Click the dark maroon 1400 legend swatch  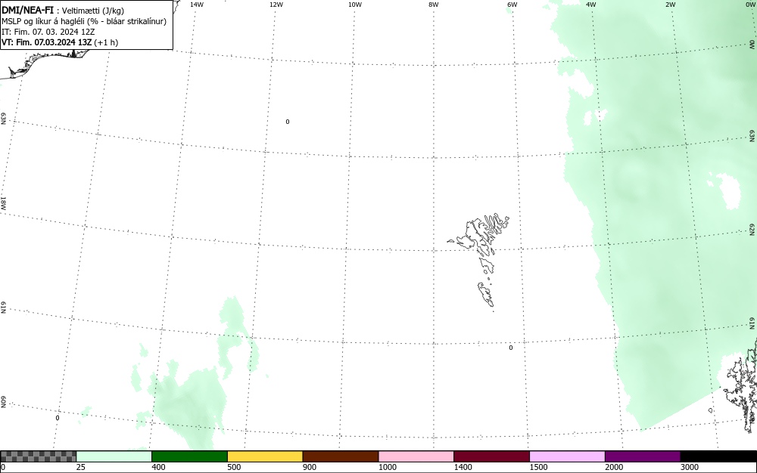coord(491,456)
